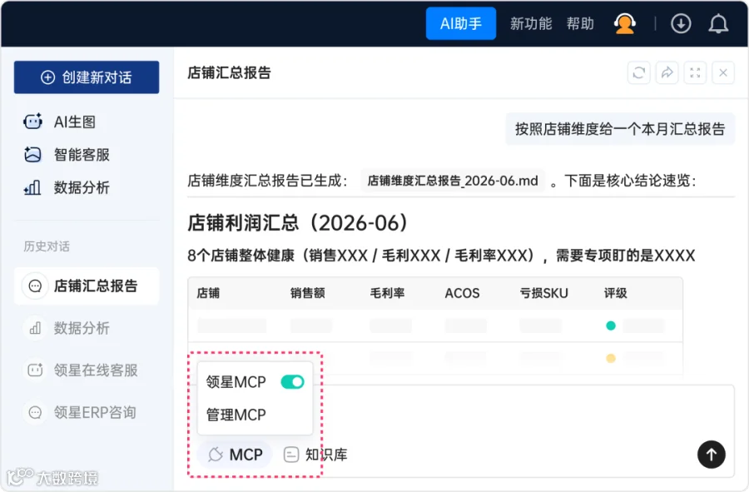Viewport: 749px width, 492px height.
Task: Click the heading 店铺利润汇总（2026-06）
Action: [x=298, y=223]
